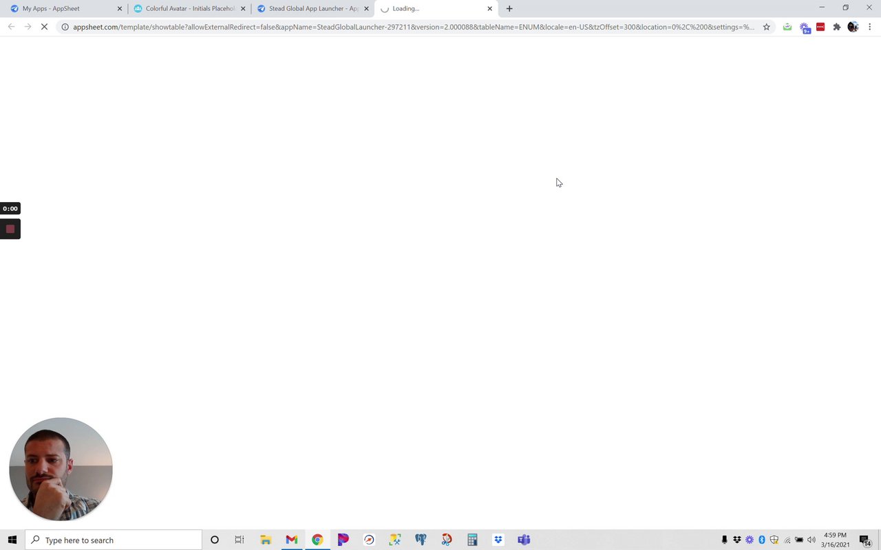Open the blue gear extension with 9+ badge
The height and width of the screenshot is (550, 881).
coord(804,27)
